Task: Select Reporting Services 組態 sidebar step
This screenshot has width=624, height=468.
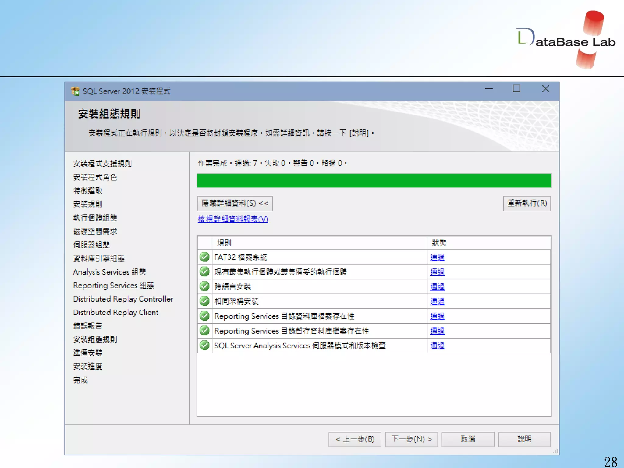Action: click(x=113, y=285)
